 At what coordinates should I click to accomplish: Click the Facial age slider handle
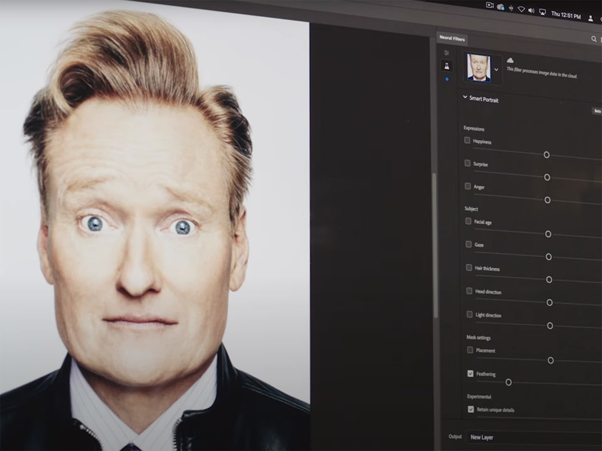[548, 234]
